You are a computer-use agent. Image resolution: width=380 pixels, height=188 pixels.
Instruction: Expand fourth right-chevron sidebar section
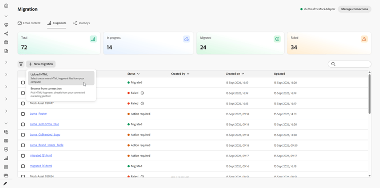6,99
